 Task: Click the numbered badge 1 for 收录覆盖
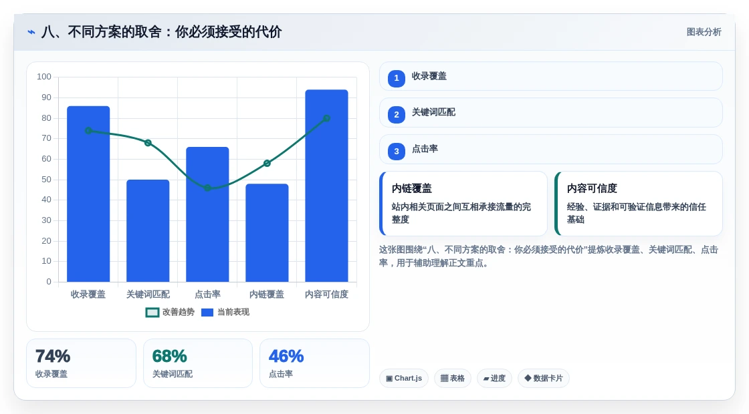[397, 78]
